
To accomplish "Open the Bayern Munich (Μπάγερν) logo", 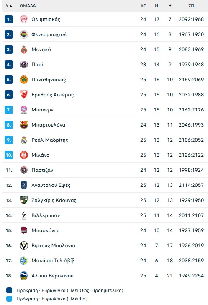I will [x=24, y=110].
